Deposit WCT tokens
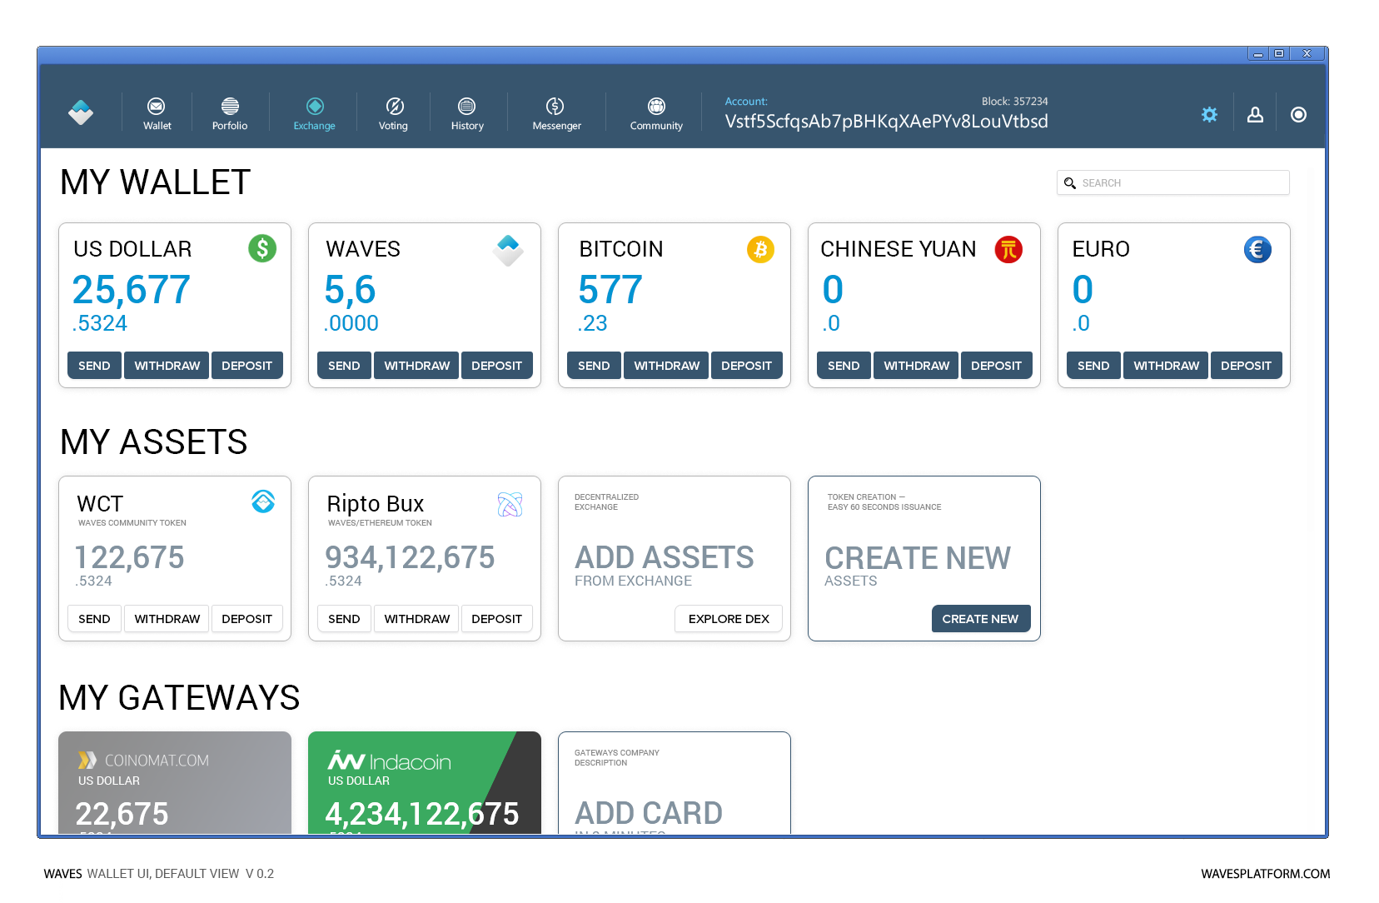Screen dimensions: 1379x903 (246, 619)
